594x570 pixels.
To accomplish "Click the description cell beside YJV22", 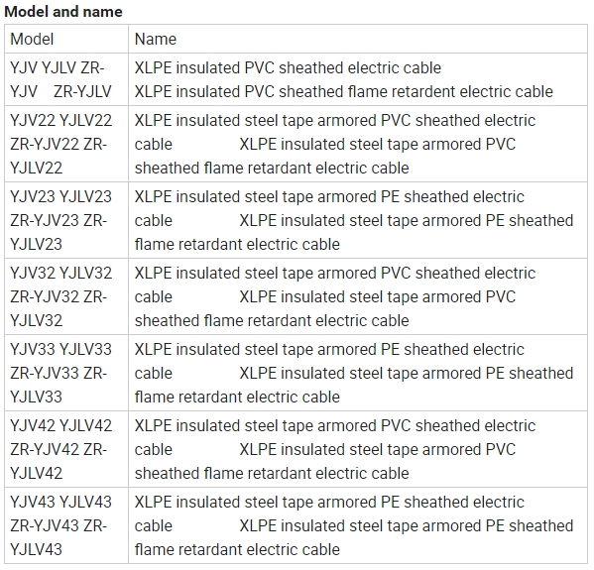I will click(x=358, y=144).
